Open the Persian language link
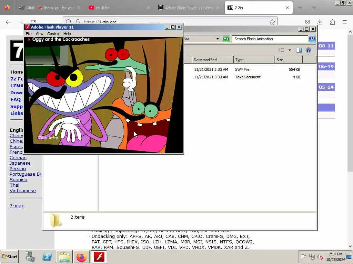353x264 pixels. point(18,169)
